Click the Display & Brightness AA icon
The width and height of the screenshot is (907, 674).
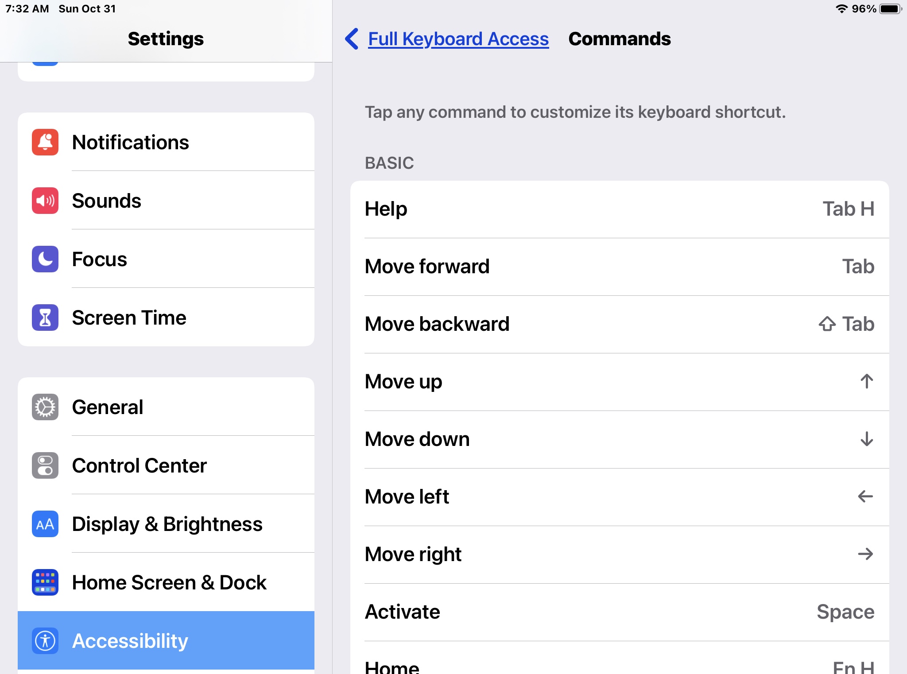coord(44,524)
